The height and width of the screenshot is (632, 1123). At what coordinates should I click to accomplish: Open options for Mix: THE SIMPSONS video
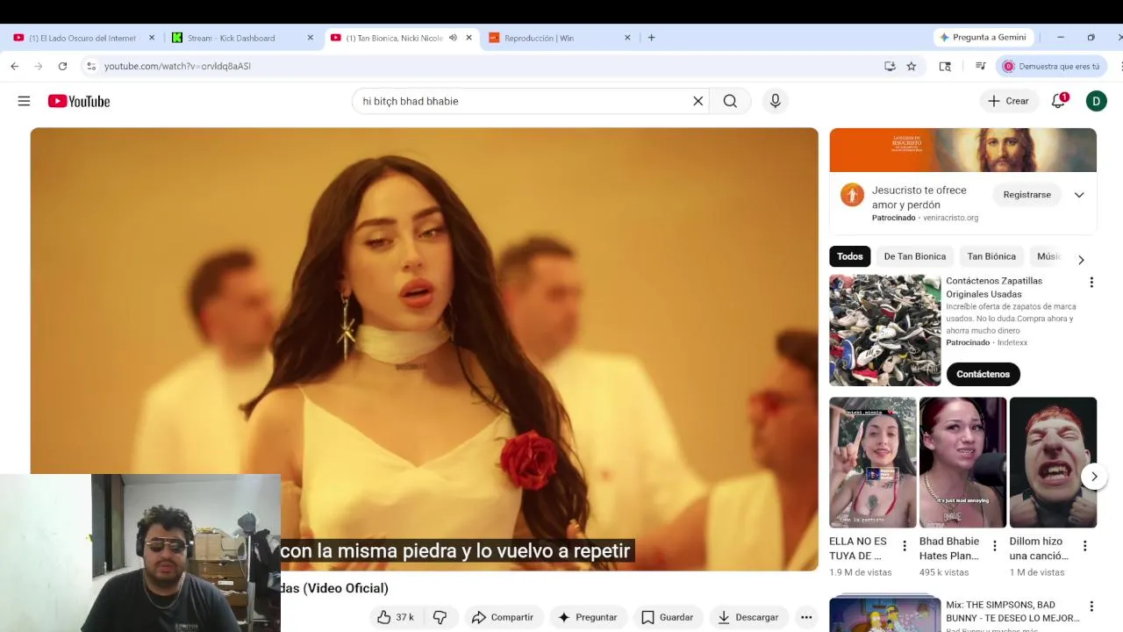coord(1091,607)
